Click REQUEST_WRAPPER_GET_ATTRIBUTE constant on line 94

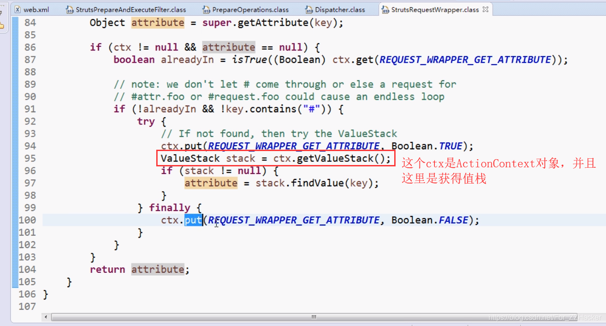pos(294,146)
